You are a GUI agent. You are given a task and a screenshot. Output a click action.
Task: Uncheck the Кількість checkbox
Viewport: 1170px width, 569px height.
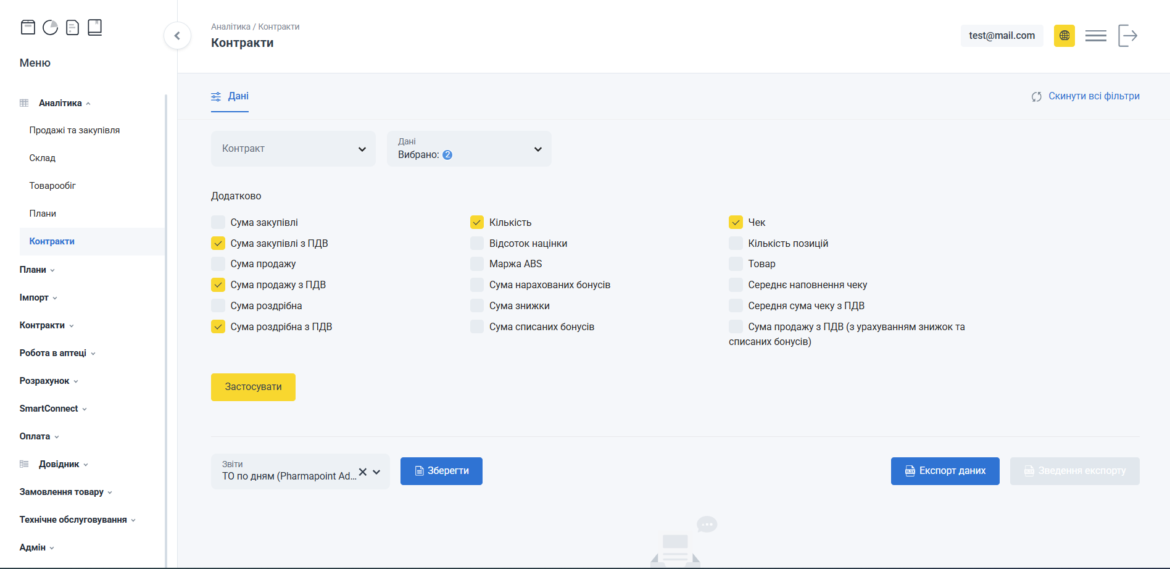(476, 222)
